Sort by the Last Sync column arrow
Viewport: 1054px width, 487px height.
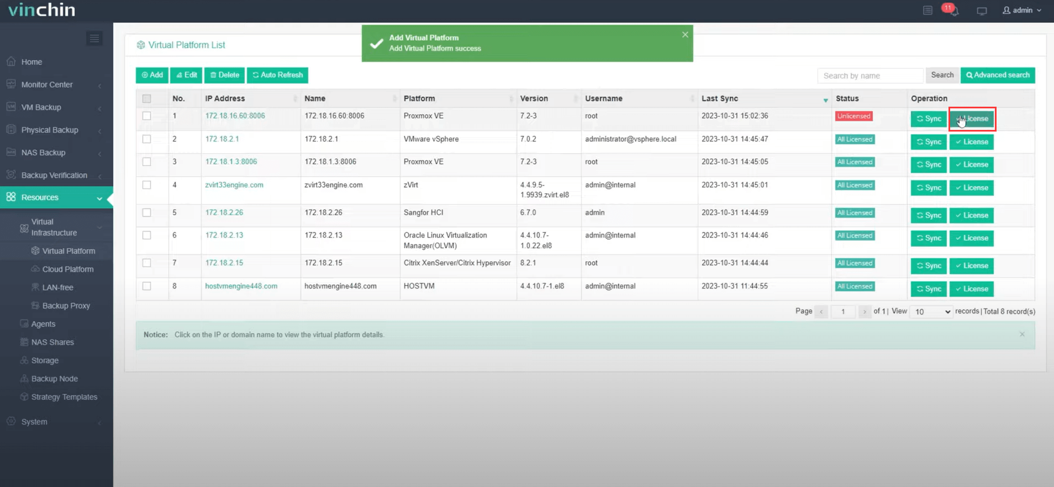(x=826, y=100)
